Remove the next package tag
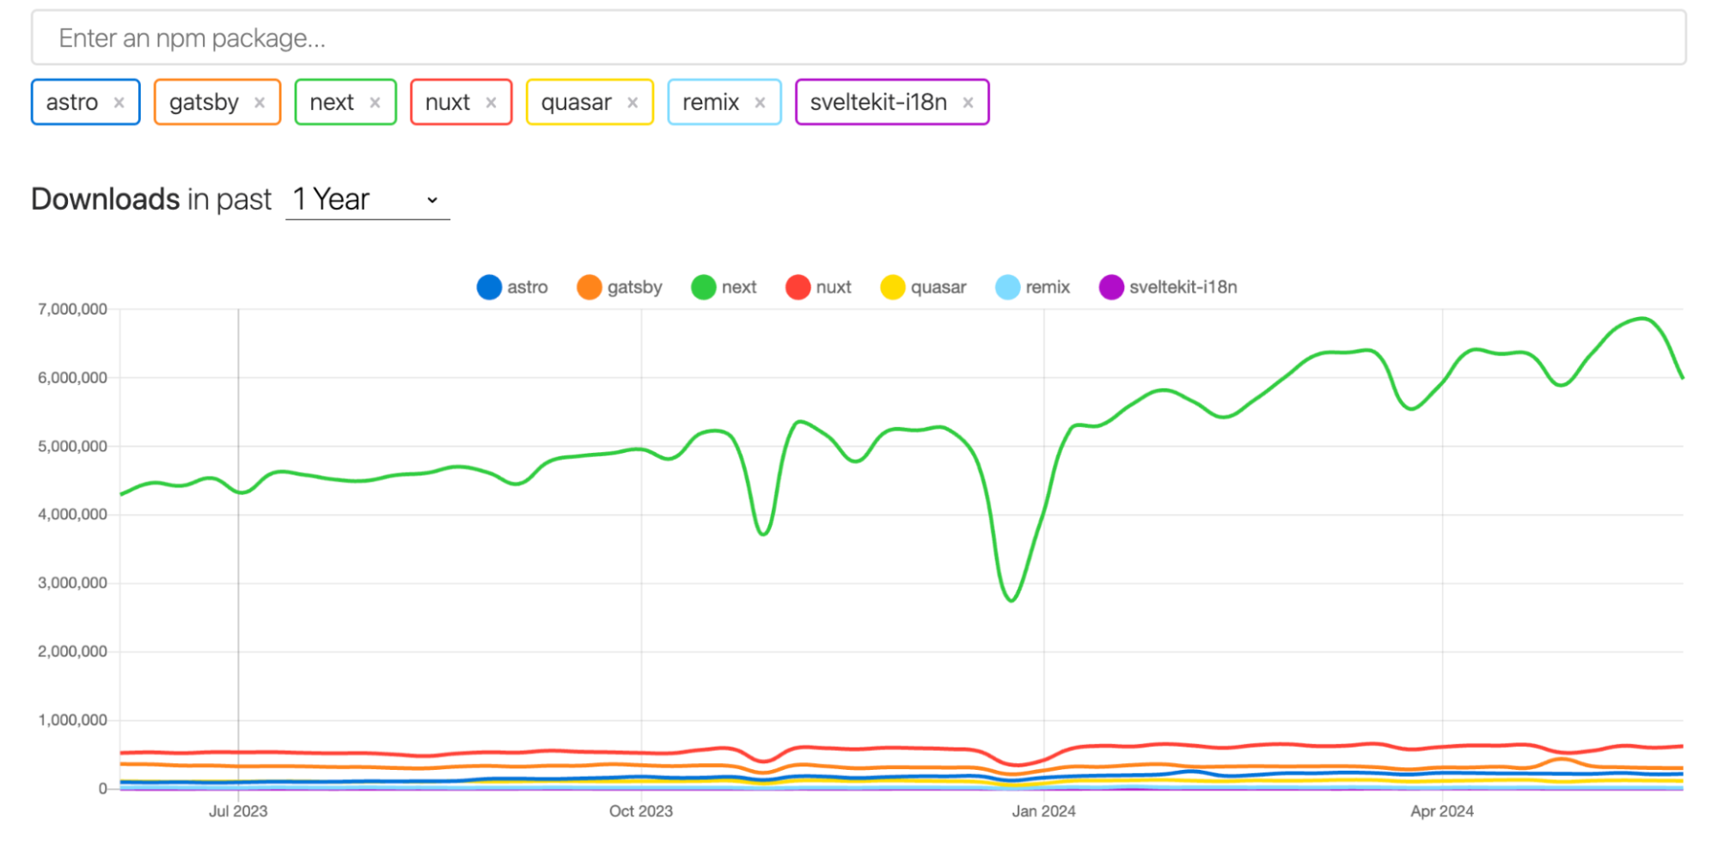This screenshot has width=1718, height=855. click(x=376, y=102)
